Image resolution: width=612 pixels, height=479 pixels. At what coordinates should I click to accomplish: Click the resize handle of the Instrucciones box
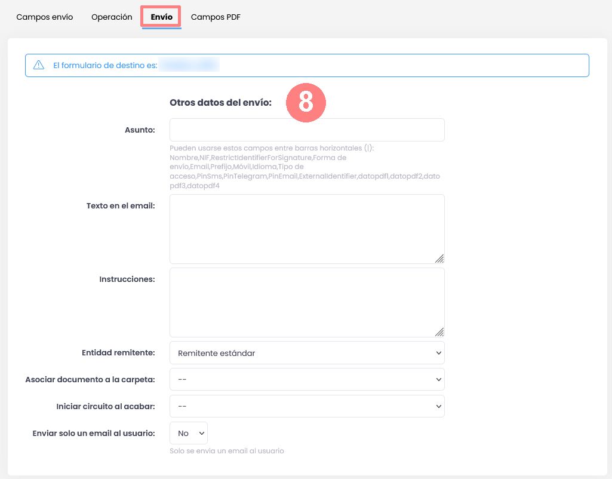(x=439, y=332)
